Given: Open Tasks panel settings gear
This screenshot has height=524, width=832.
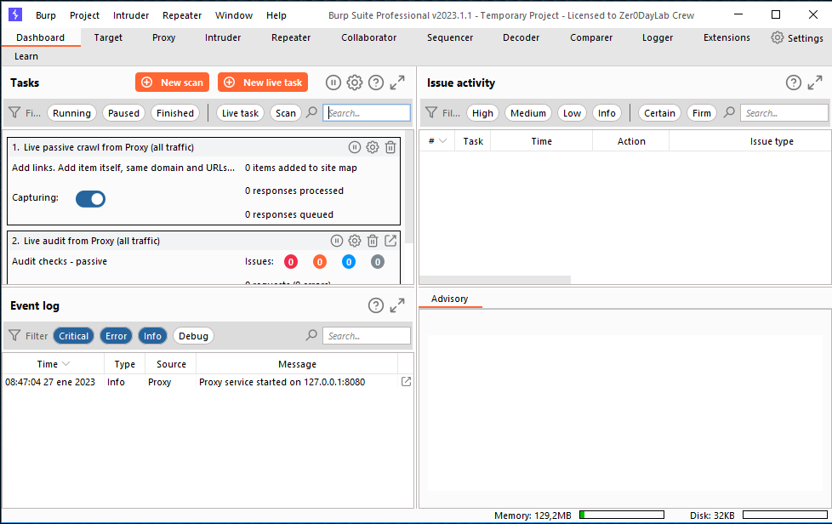Looking at the screenshot, I should [x=355, y=83].
